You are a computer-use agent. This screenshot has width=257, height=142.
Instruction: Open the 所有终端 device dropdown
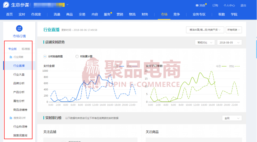point(233,30)
